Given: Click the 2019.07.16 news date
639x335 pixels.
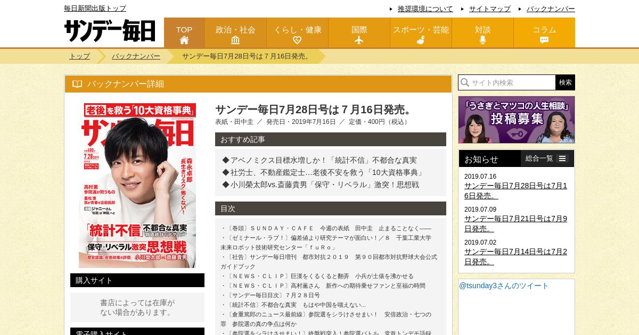Looking at the screenshot, I should tap(480, 177).
